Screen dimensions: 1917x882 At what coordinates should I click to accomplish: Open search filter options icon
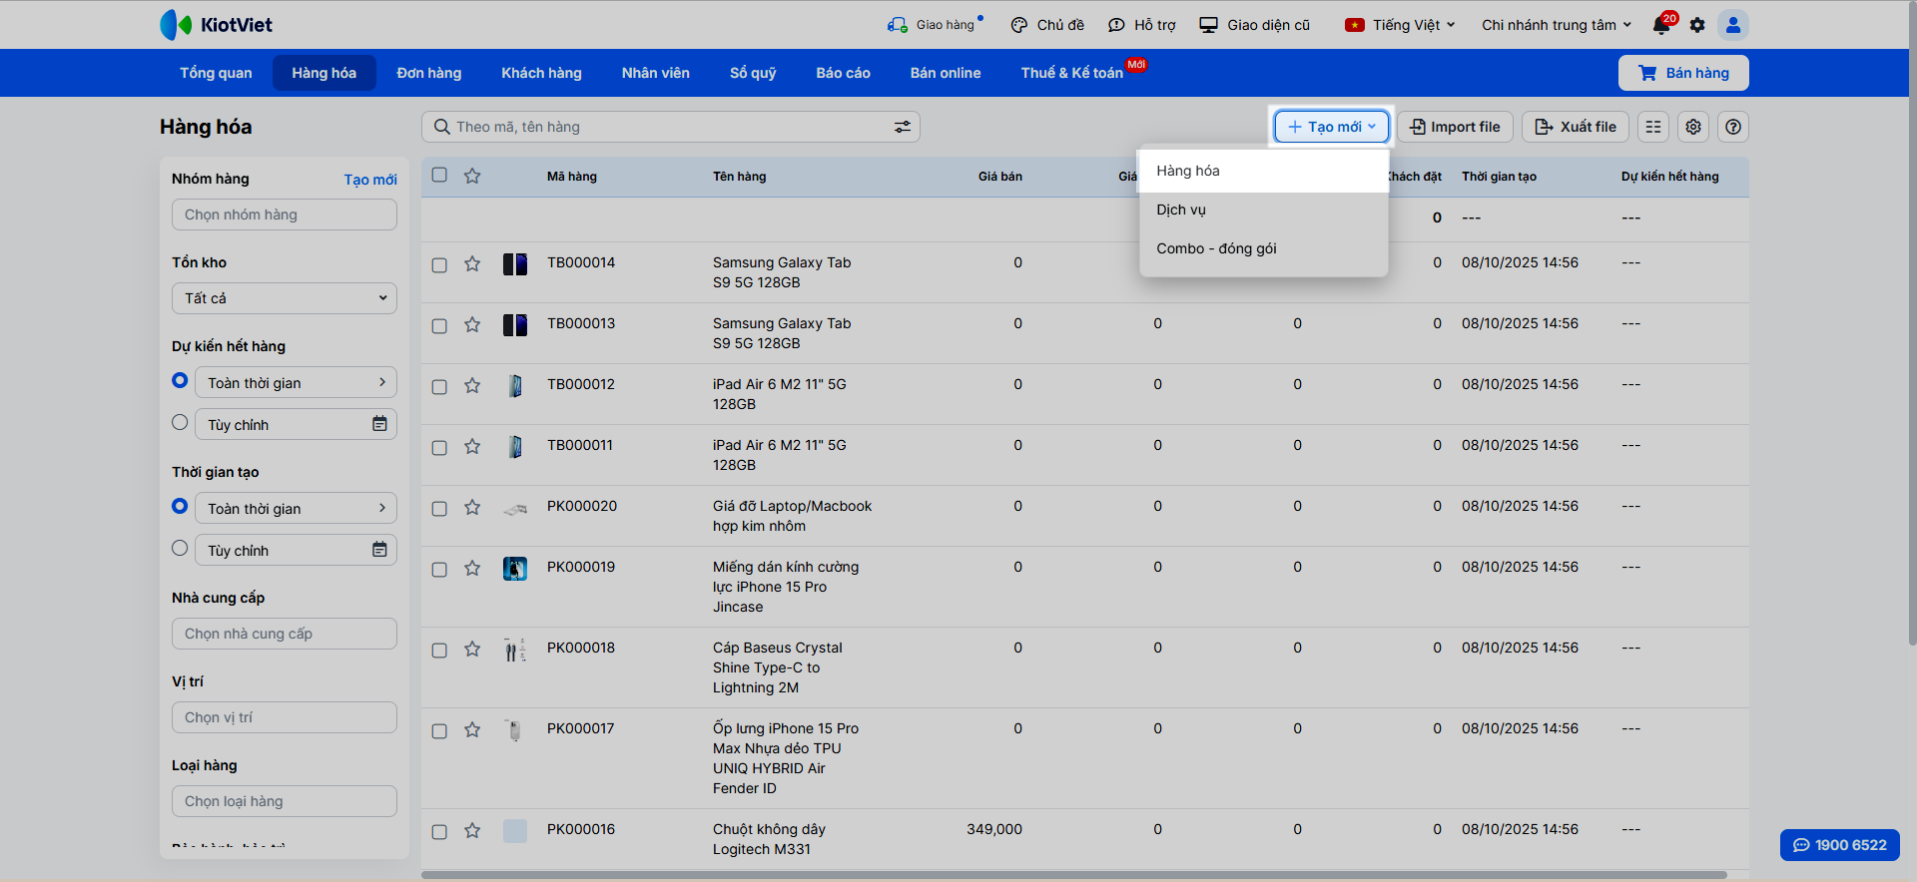pos(902,127)
